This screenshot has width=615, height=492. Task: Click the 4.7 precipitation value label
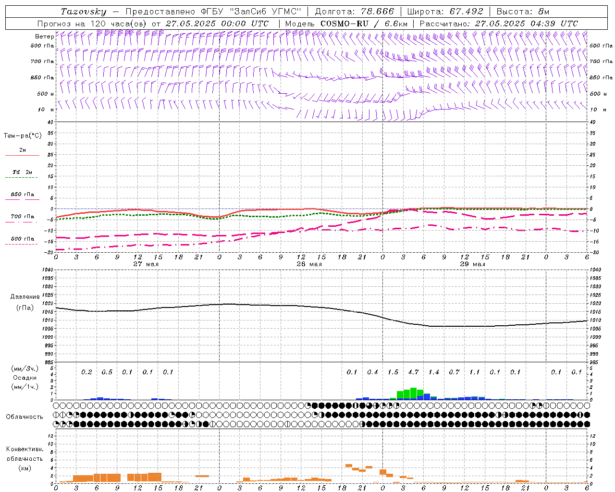point(413,372)
